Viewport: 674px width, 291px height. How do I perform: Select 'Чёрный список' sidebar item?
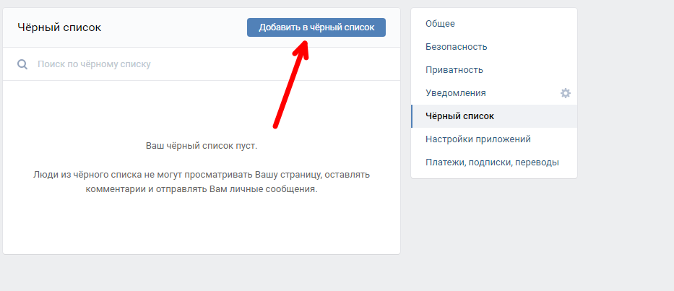[x=494, y=116]
